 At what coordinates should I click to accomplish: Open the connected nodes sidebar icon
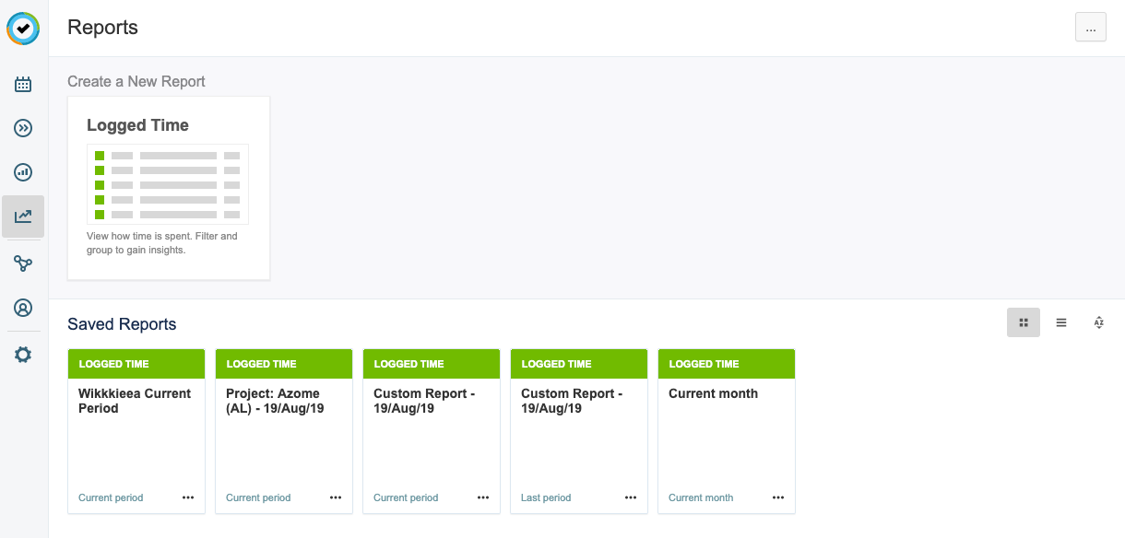point(23,264)
